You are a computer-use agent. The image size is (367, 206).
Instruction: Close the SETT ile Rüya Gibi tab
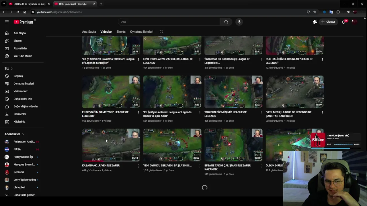click(49, 4)
